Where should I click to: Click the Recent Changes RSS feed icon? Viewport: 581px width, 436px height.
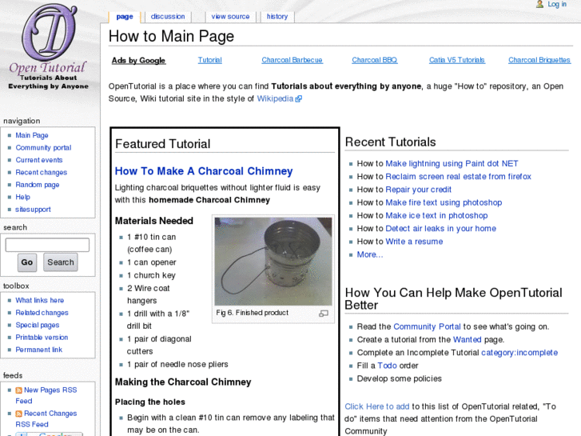click(x=18, y=414)
